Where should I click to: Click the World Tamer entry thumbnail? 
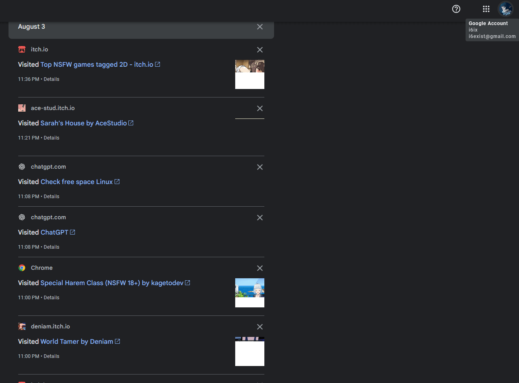[x=249, y=351]
